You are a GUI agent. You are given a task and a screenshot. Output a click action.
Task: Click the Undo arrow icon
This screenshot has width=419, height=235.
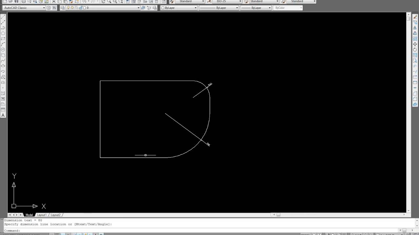coord(84,1)
